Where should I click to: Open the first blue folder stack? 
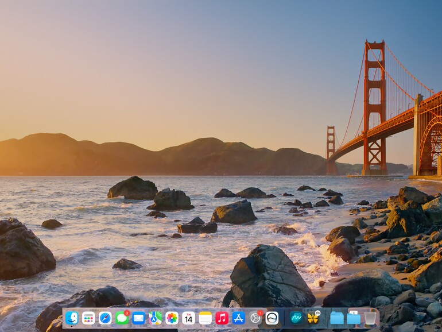pos(337,318)
